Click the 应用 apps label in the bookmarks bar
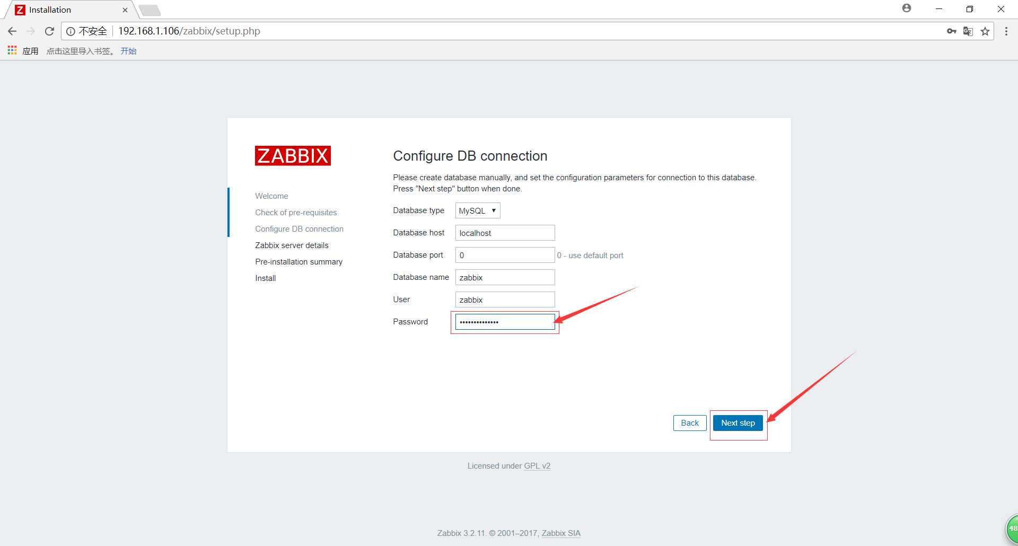This screenshot has width=1018, height=546. (30, 51)
